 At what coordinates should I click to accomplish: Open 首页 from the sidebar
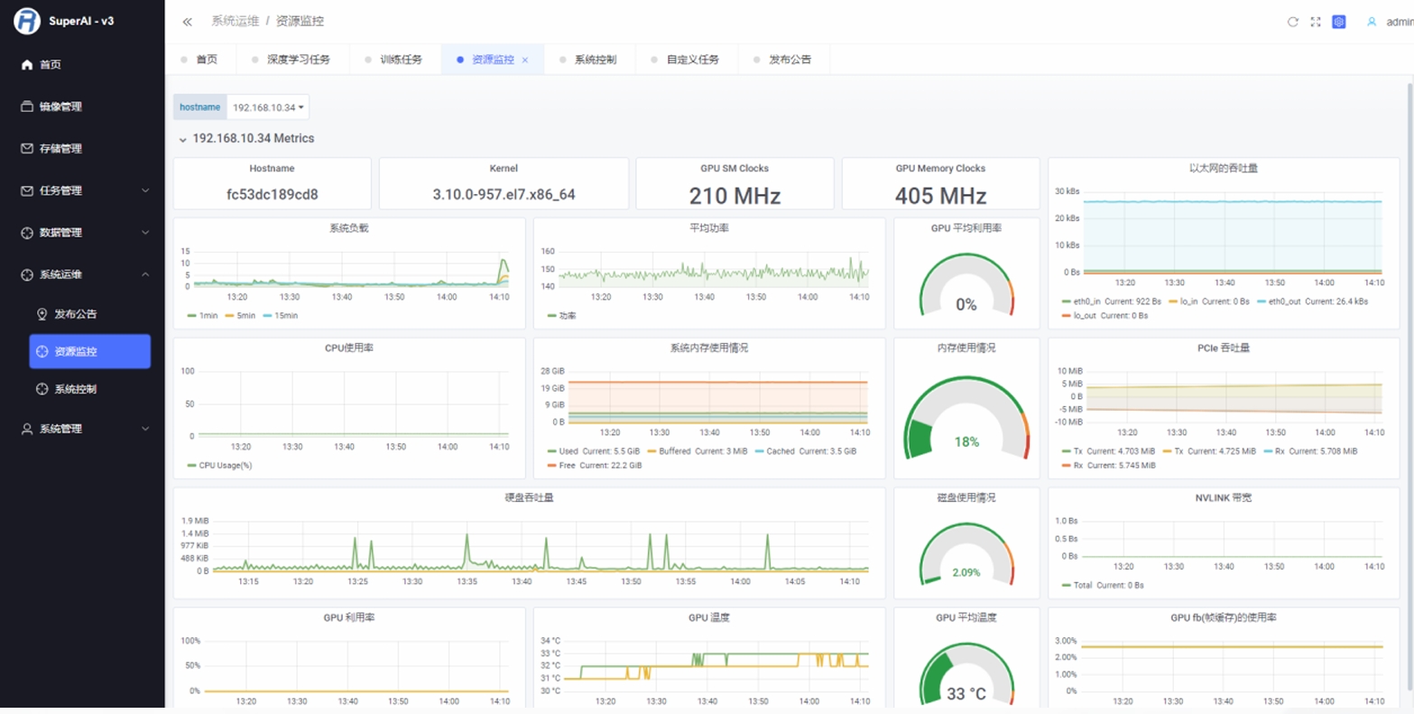[82, 64]
